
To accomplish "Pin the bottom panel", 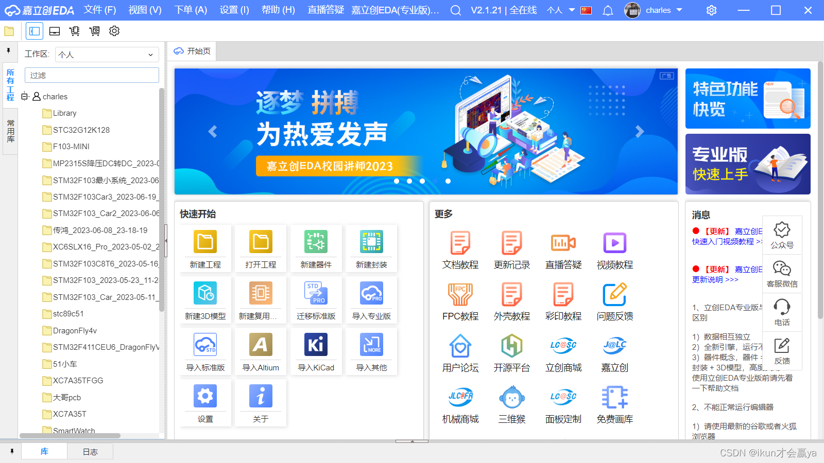I will [12, 452].
